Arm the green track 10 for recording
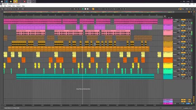The image size is (196, 110). [190, 69]
